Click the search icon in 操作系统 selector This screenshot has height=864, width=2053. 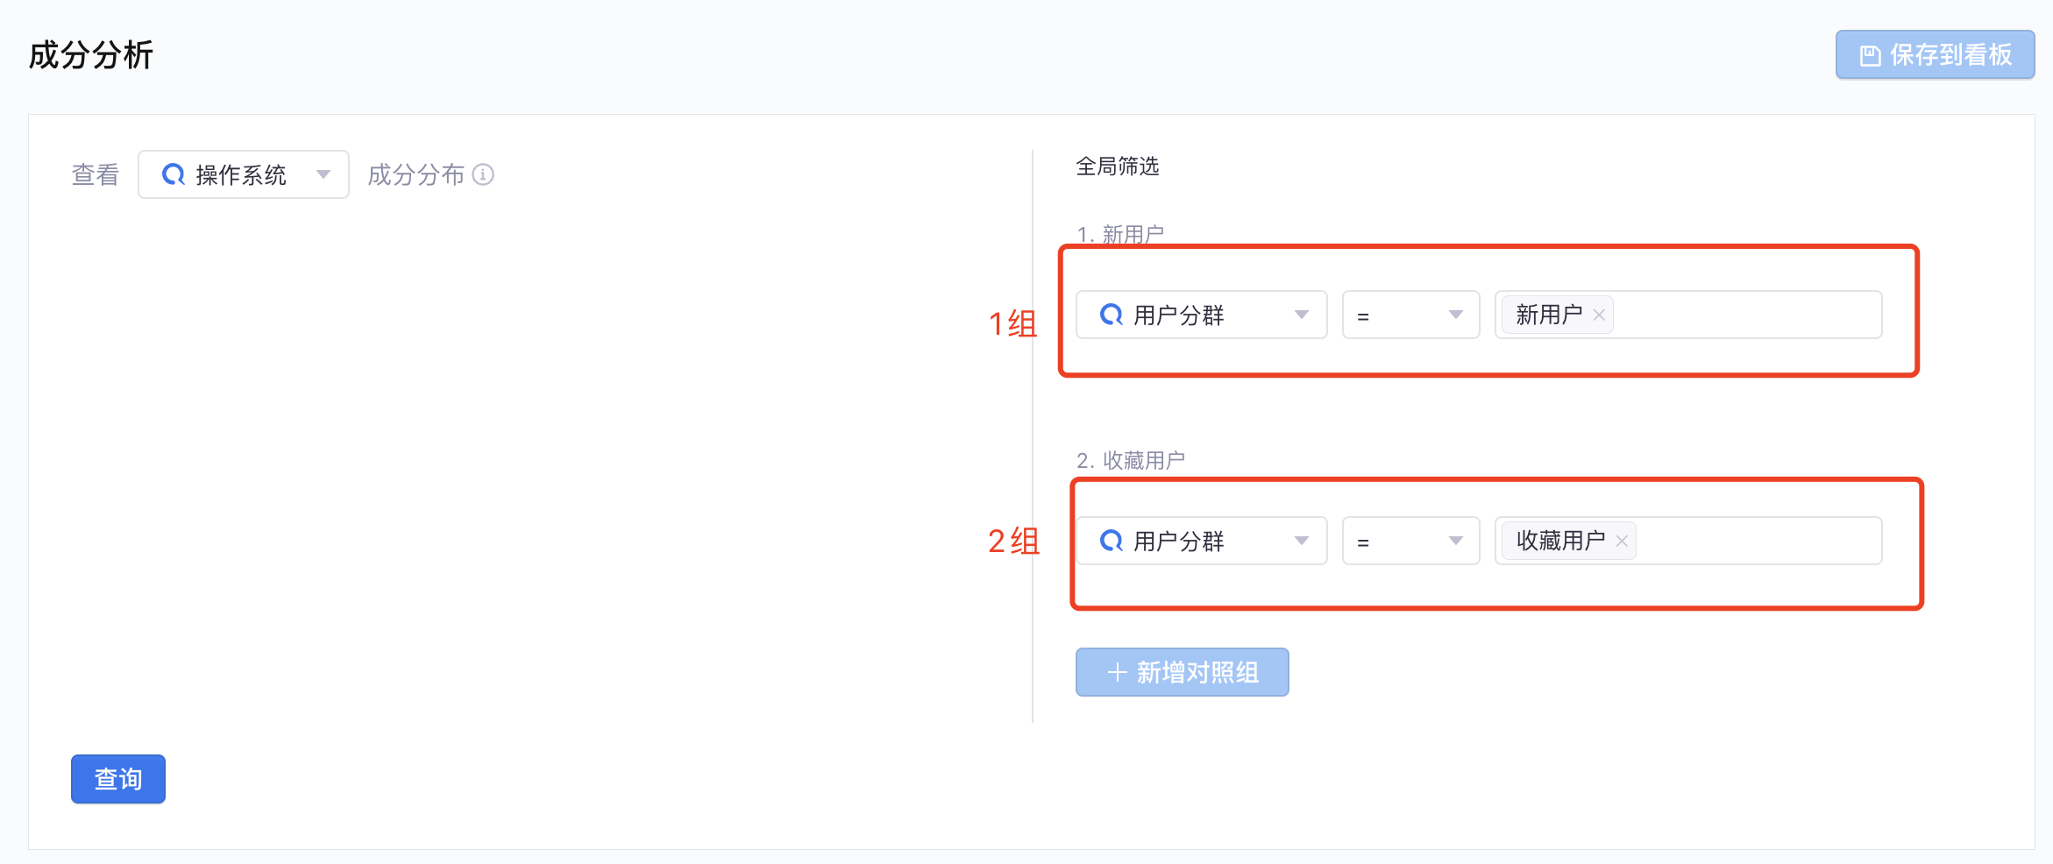tap(174, 174)
